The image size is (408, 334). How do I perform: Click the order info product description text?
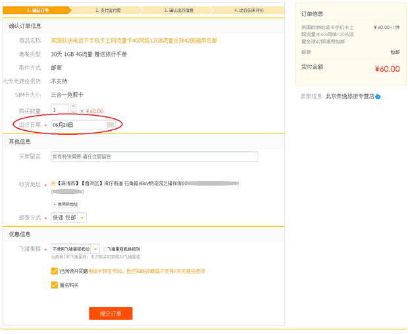click(327, 34)
